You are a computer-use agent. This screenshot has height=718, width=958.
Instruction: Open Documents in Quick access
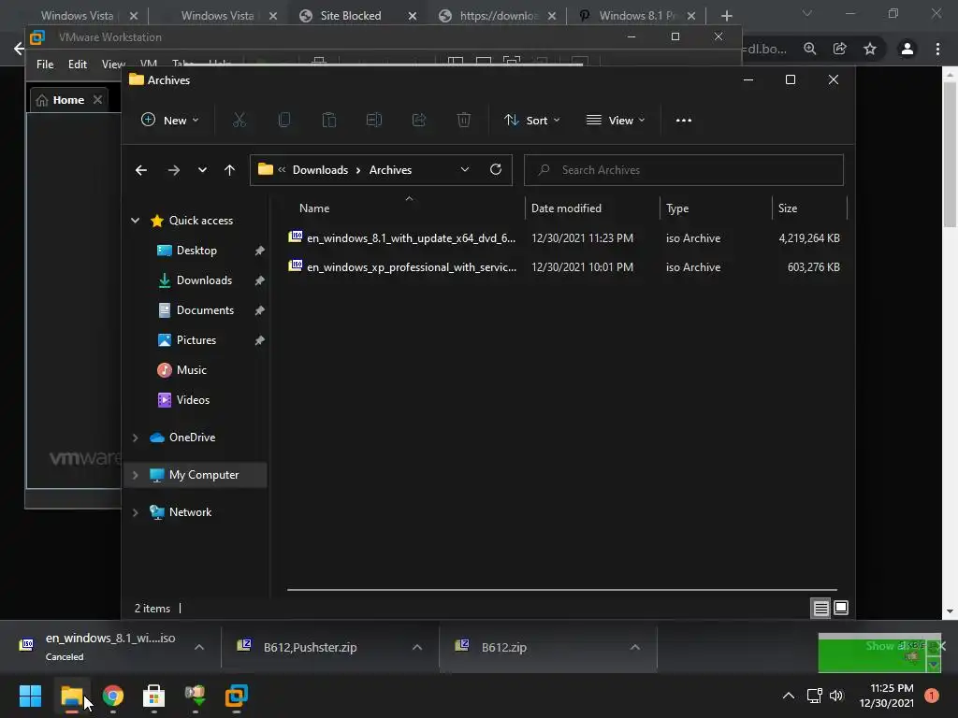tap(205, 310)
